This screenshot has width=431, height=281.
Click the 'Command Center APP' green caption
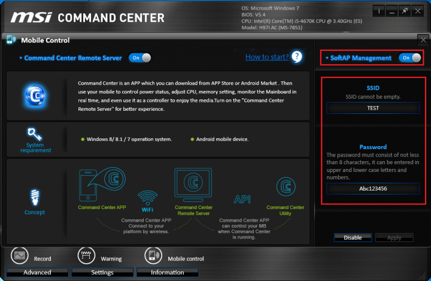pyautogui.click(x=102, y=207)
